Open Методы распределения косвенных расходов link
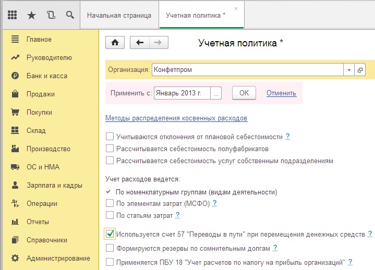The height and width of the screenshot is (270, 375). click(x=176, y=118)
